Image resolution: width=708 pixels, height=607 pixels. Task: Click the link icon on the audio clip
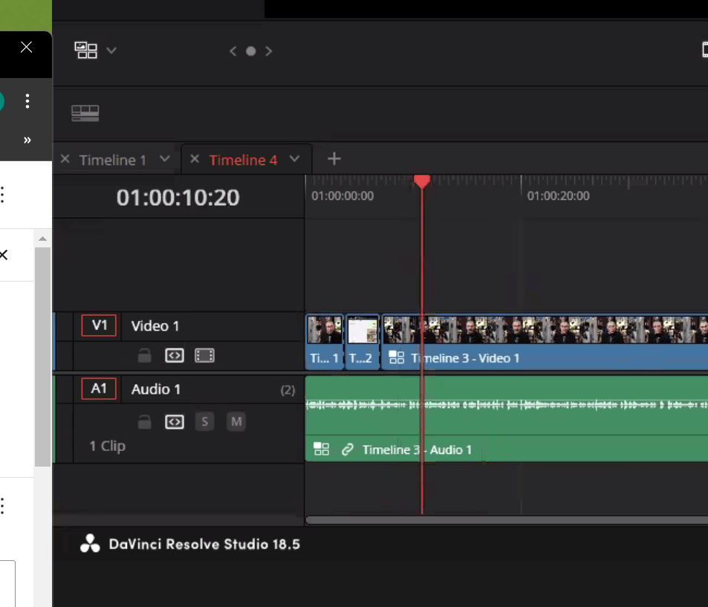coord(347,449)
